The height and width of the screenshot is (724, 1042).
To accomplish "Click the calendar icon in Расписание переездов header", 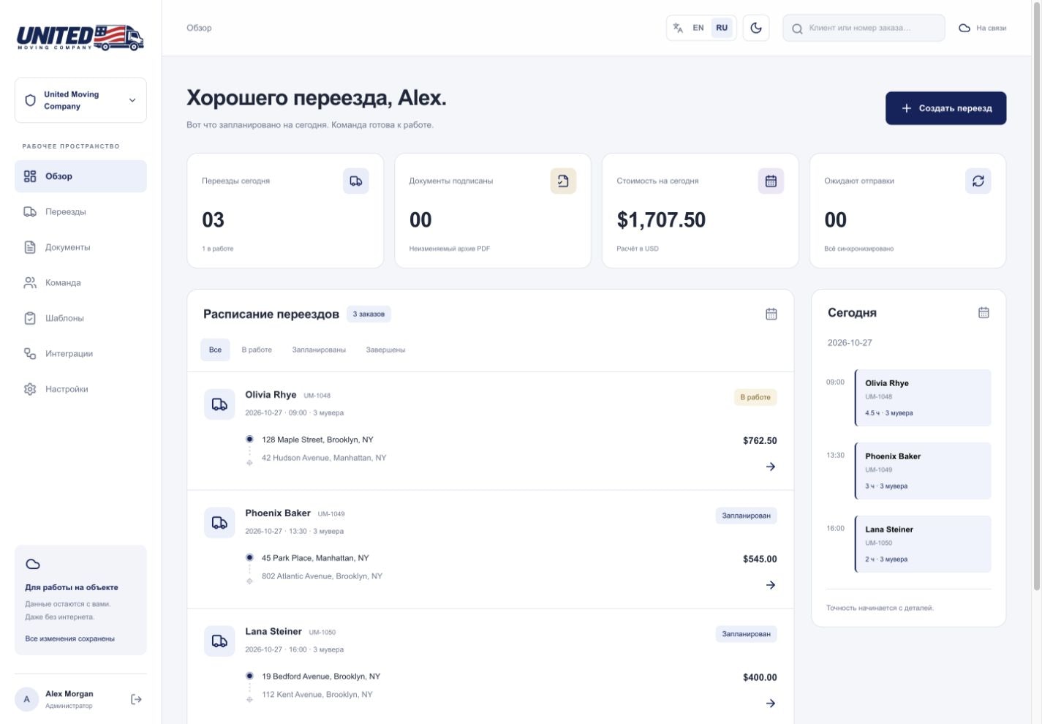I will click(x=771, y=314).
